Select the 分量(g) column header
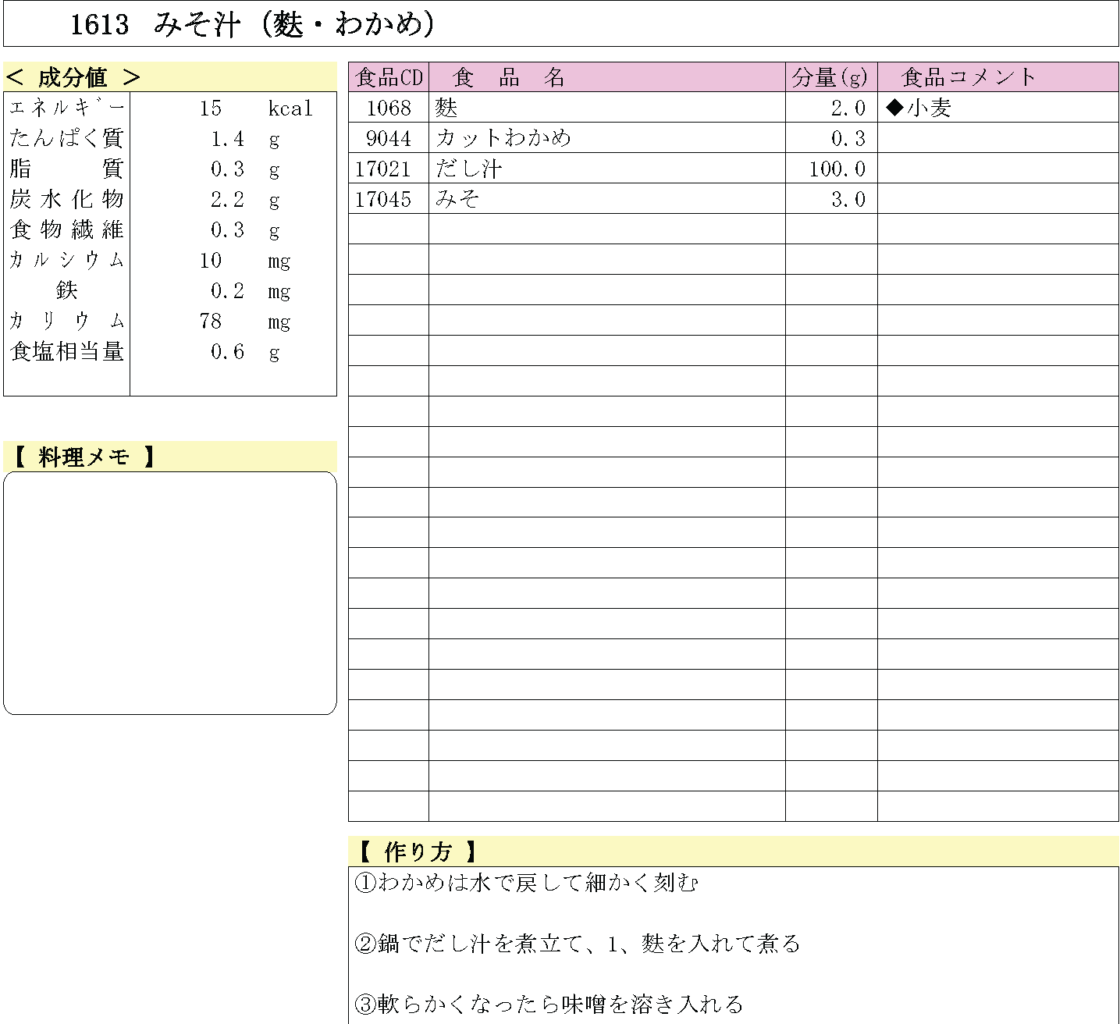Image resolution: width=1120 pixels, height=1024 pixels. tap(830, 77)
